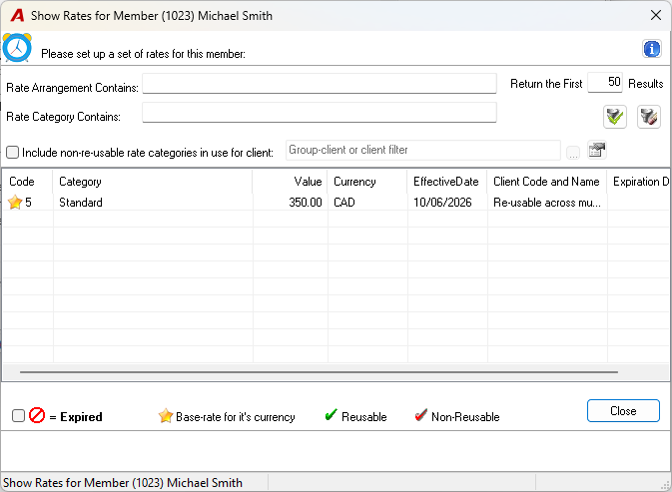The width and height of the screenshot is (672, 492).
Task: Close the Show Rates window with X
Action: coord(656,15)
